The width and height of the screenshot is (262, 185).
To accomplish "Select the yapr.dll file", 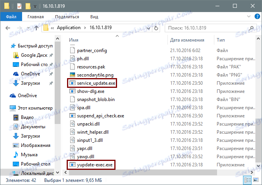I will click(x=84, y=148).
